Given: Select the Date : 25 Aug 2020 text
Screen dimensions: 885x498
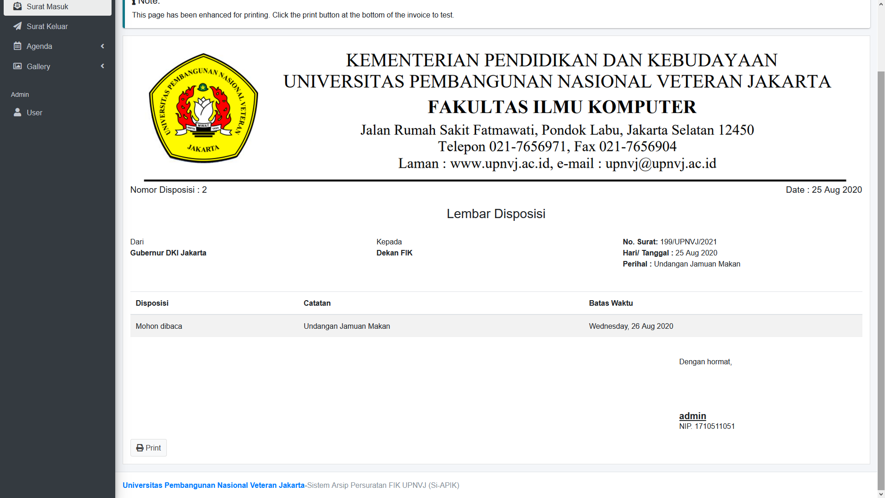Looking at the screenshot, I should 824,190.
